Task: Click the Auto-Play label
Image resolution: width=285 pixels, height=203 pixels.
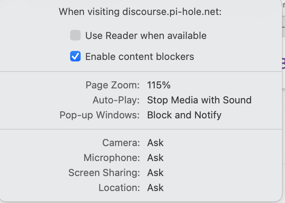Action: coord(116,100)
